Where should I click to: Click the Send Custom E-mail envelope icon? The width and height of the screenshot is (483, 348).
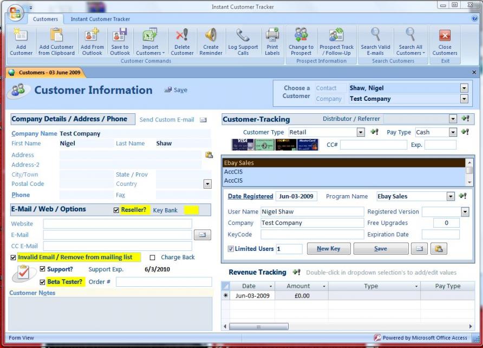pos(203,120)
